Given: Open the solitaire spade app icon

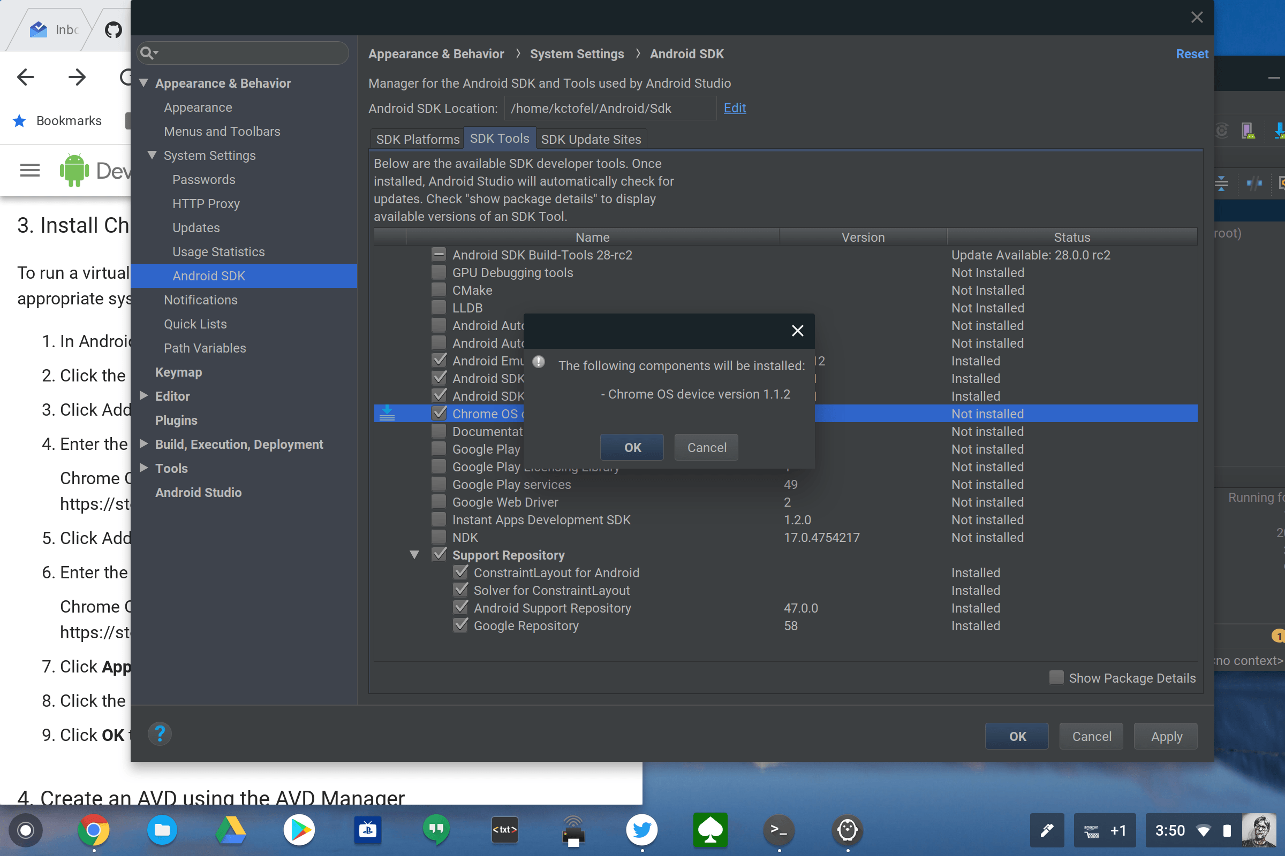Looking at the screenshot, I should (x=710, y=830).
